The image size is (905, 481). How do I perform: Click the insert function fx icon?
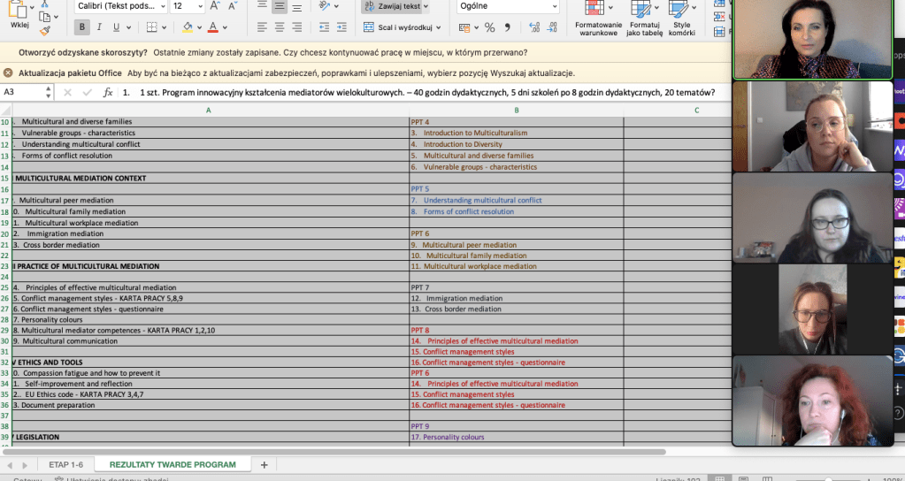[x=108, y=92]
